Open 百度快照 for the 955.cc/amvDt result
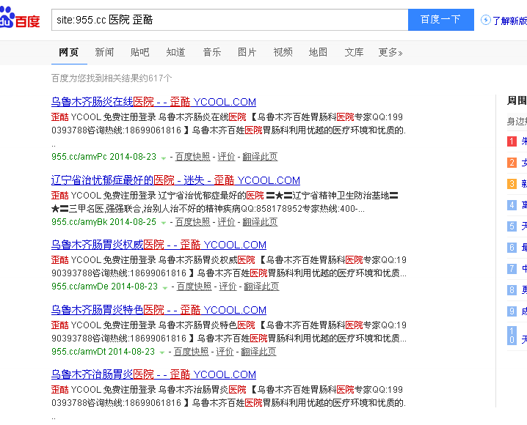Viewport: 527px width, 425px height. pos(192,351)
